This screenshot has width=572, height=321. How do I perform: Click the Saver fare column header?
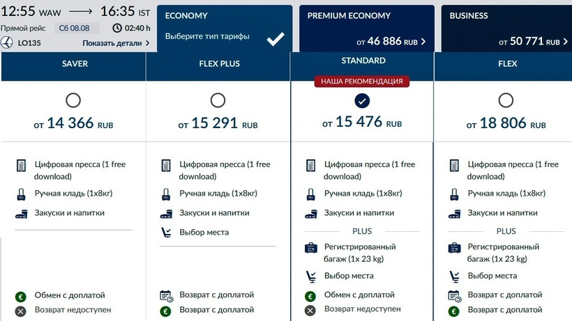click(x=73, y=64)
